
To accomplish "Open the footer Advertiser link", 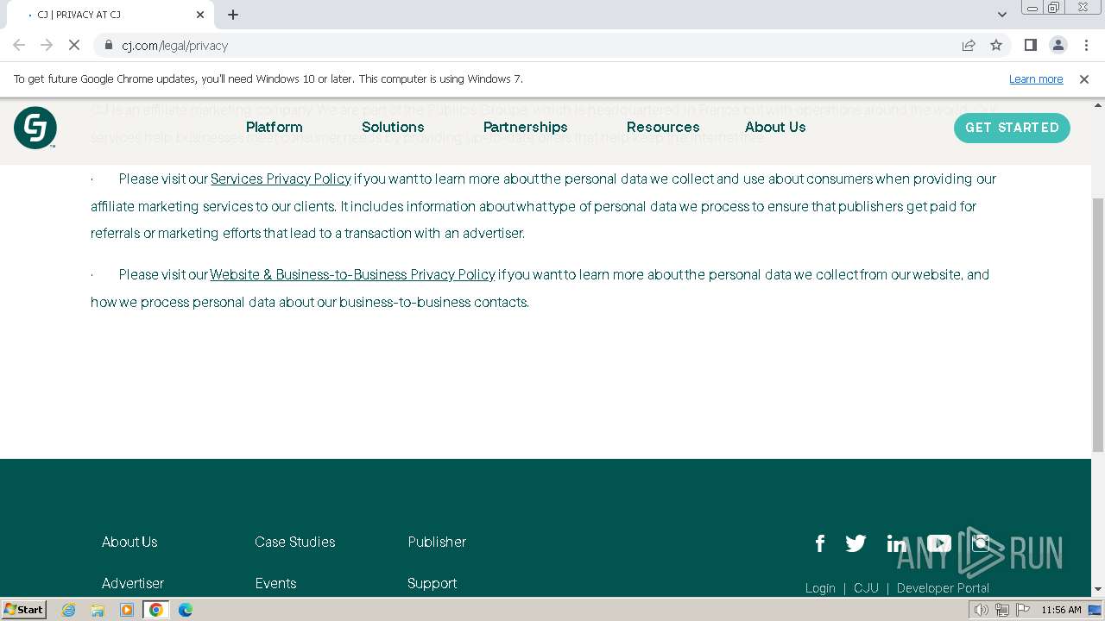I will (x=133, y=583).
